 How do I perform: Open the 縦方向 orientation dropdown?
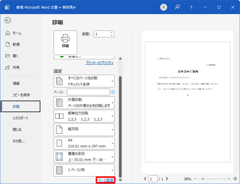pos(84,129)
